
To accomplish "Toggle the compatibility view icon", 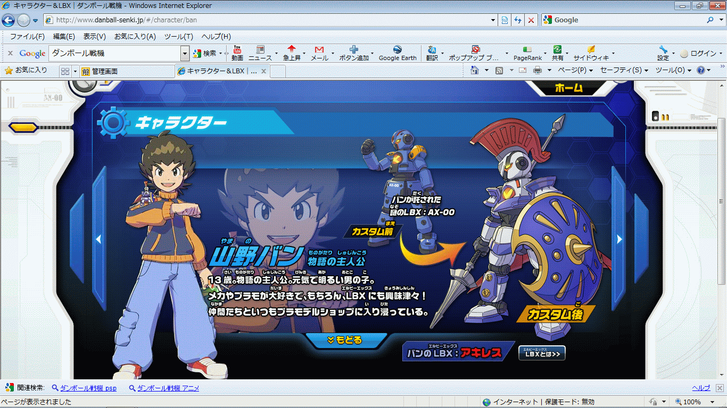I will tap(505, 20).
